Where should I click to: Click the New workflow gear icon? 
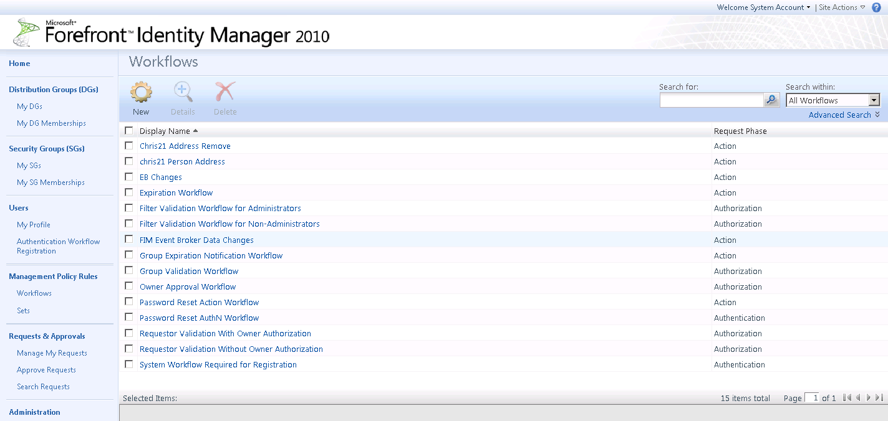point(141,92)
